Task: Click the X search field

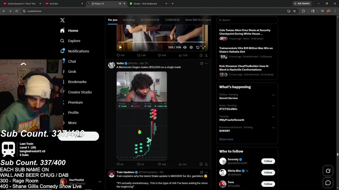Action: [x=247, y=20]
